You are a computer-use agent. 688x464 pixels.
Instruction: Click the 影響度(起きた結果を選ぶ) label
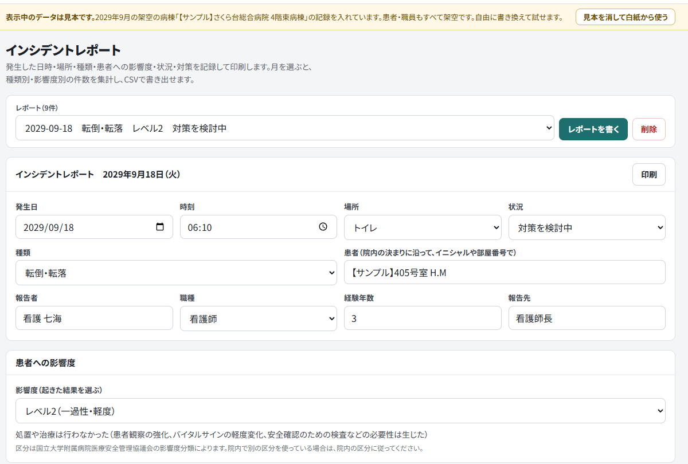[58, 390]
